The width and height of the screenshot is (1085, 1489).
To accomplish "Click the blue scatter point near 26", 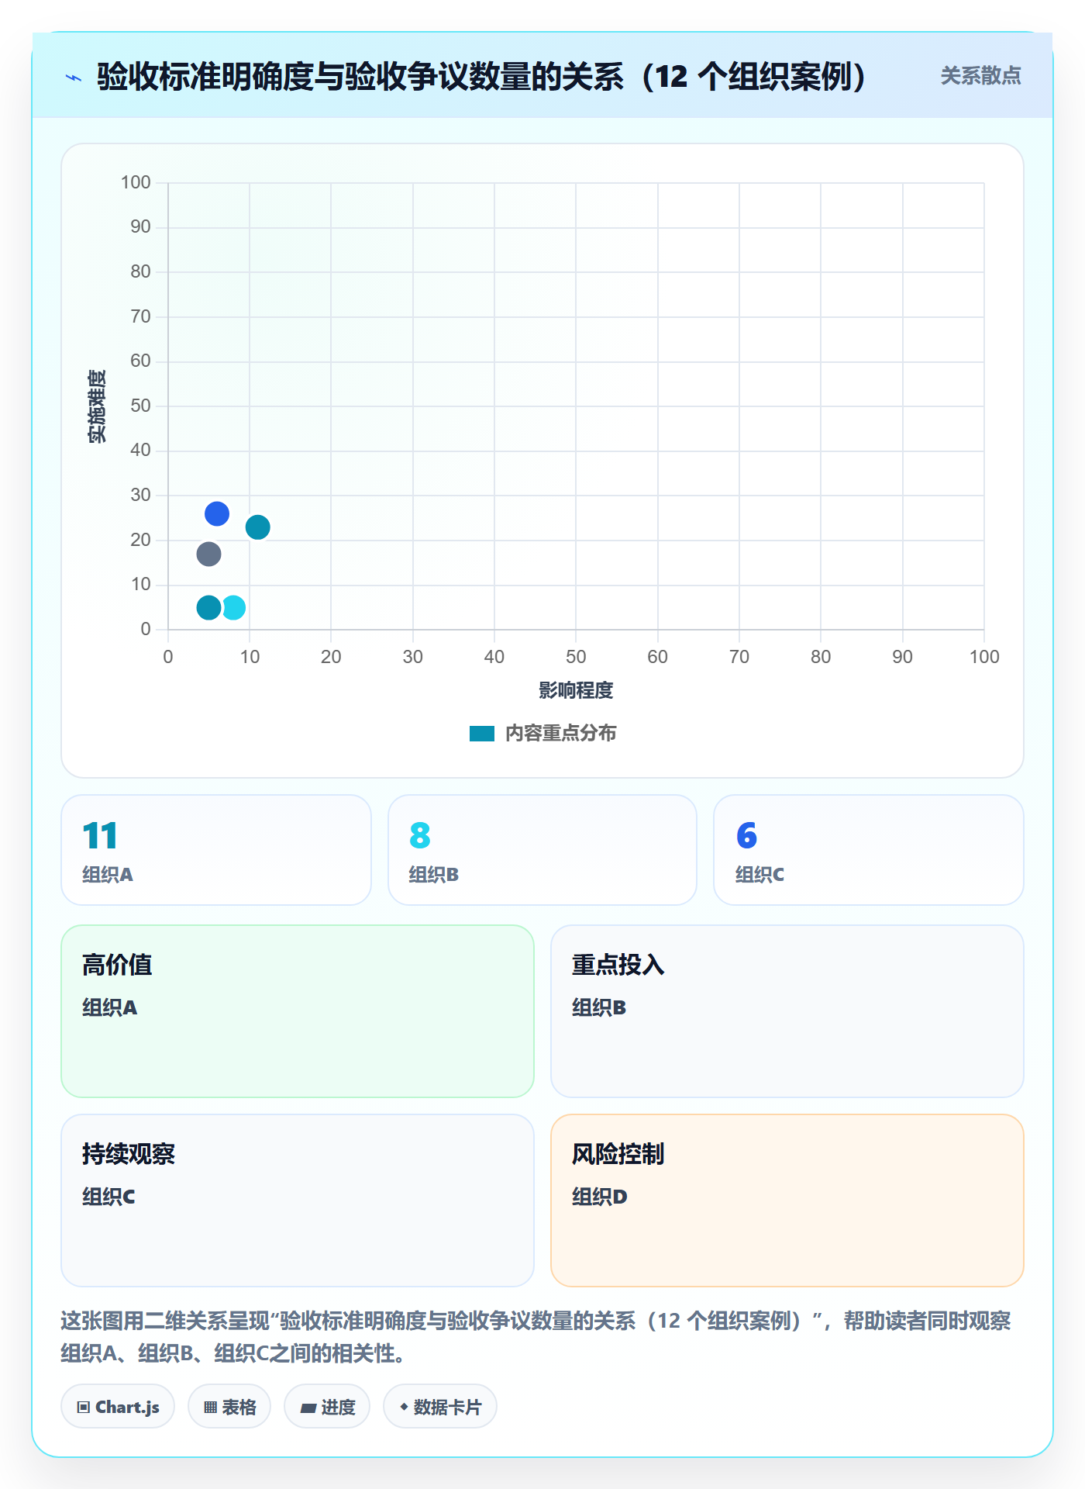I will tap(217, 513).
